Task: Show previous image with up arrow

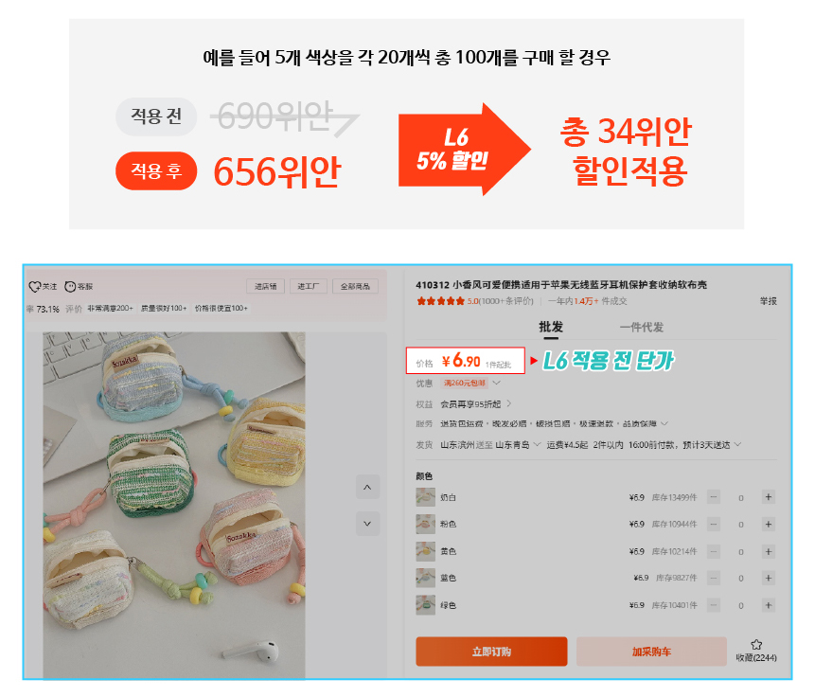Action: [367, 488]
